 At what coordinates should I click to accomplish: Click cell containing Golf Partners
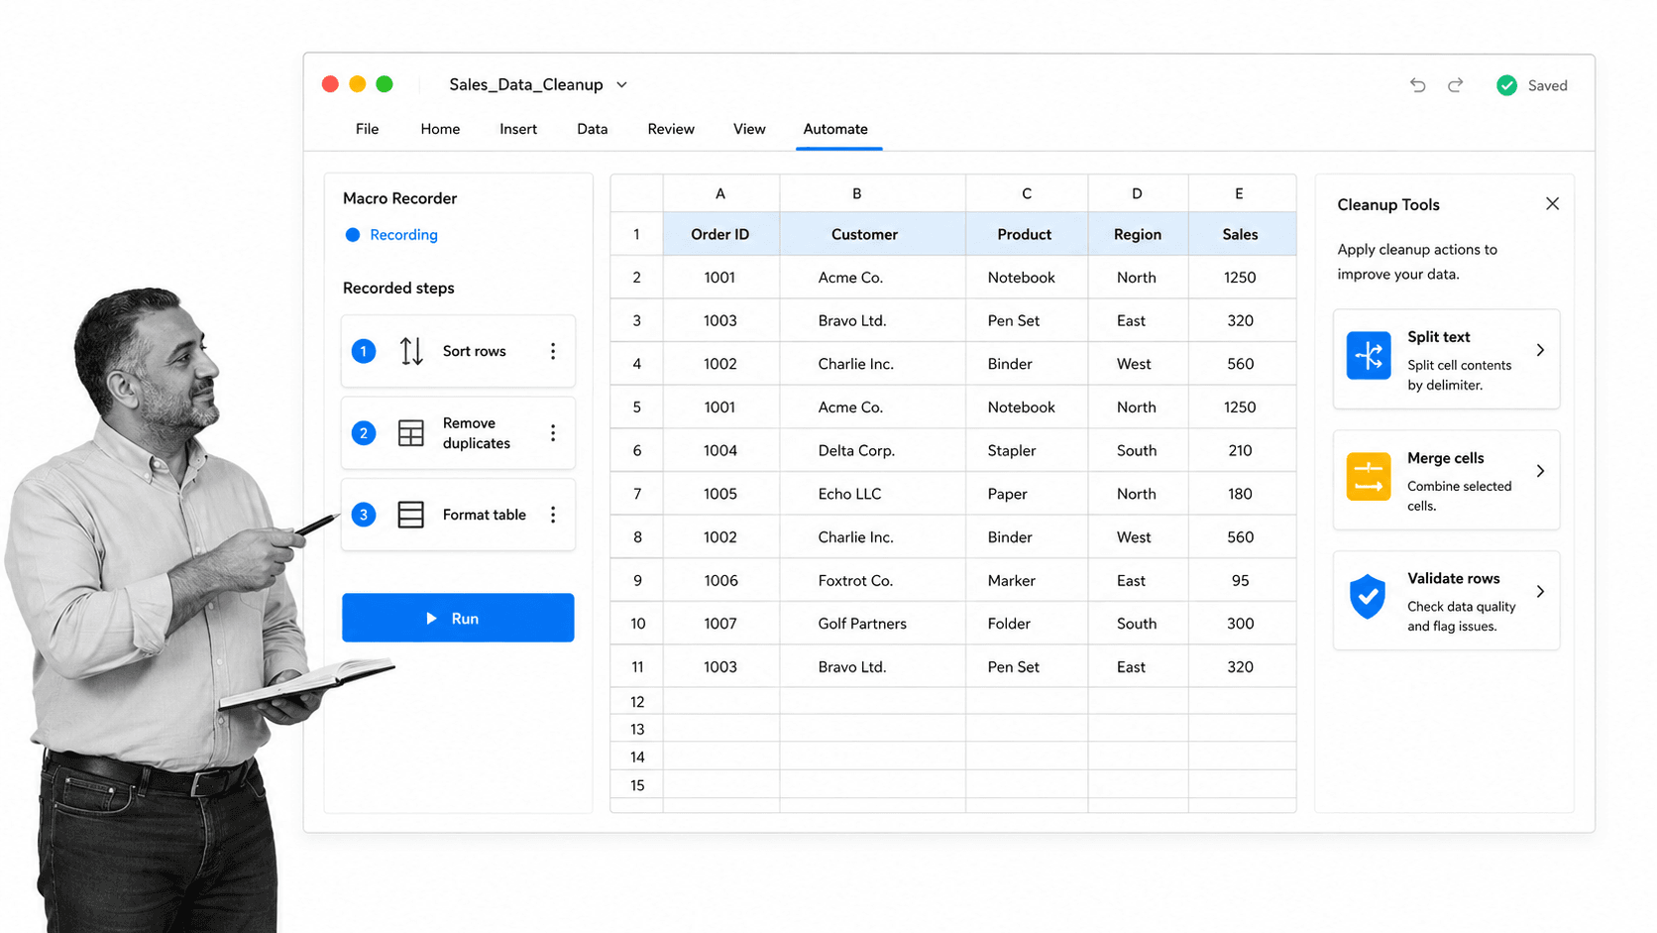872,624
